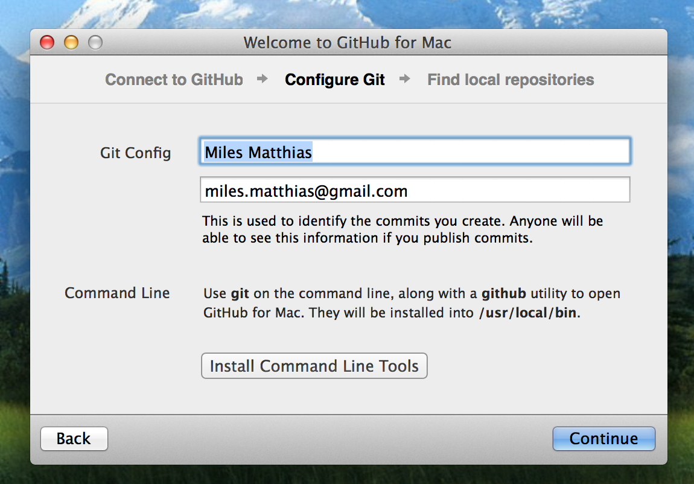The width and height of the screenshot is (694, 484).
Task: Click the Command Line label
Action: point(117,293)
